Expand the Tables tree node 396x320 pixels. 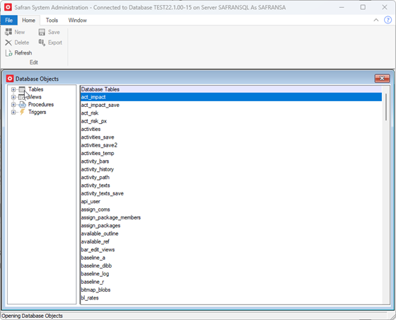(x=13, y=89)
